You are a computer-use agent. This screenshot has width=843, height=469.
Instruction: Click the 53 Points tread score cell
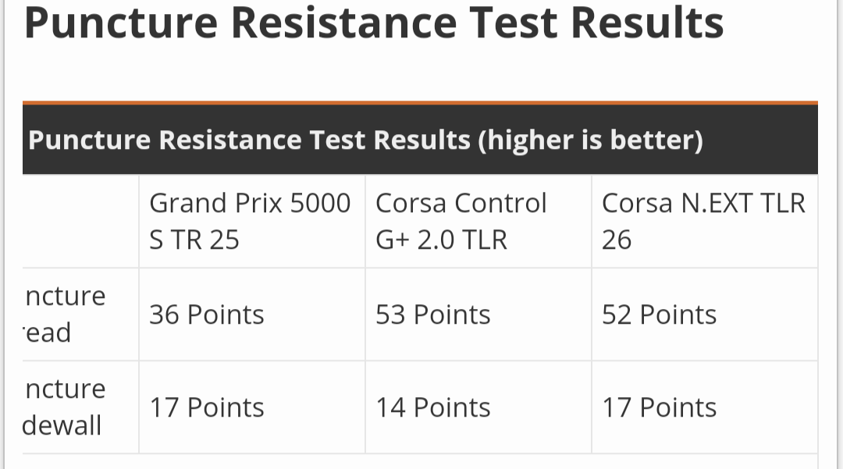pyautogui.click(x=433, y=314)
